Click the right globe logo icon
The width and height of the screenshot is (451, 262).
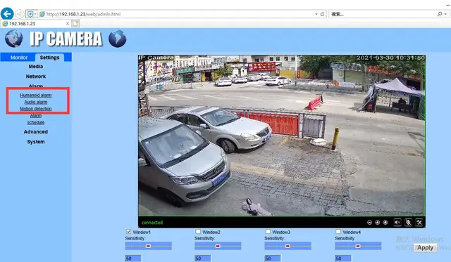[118, 39]
